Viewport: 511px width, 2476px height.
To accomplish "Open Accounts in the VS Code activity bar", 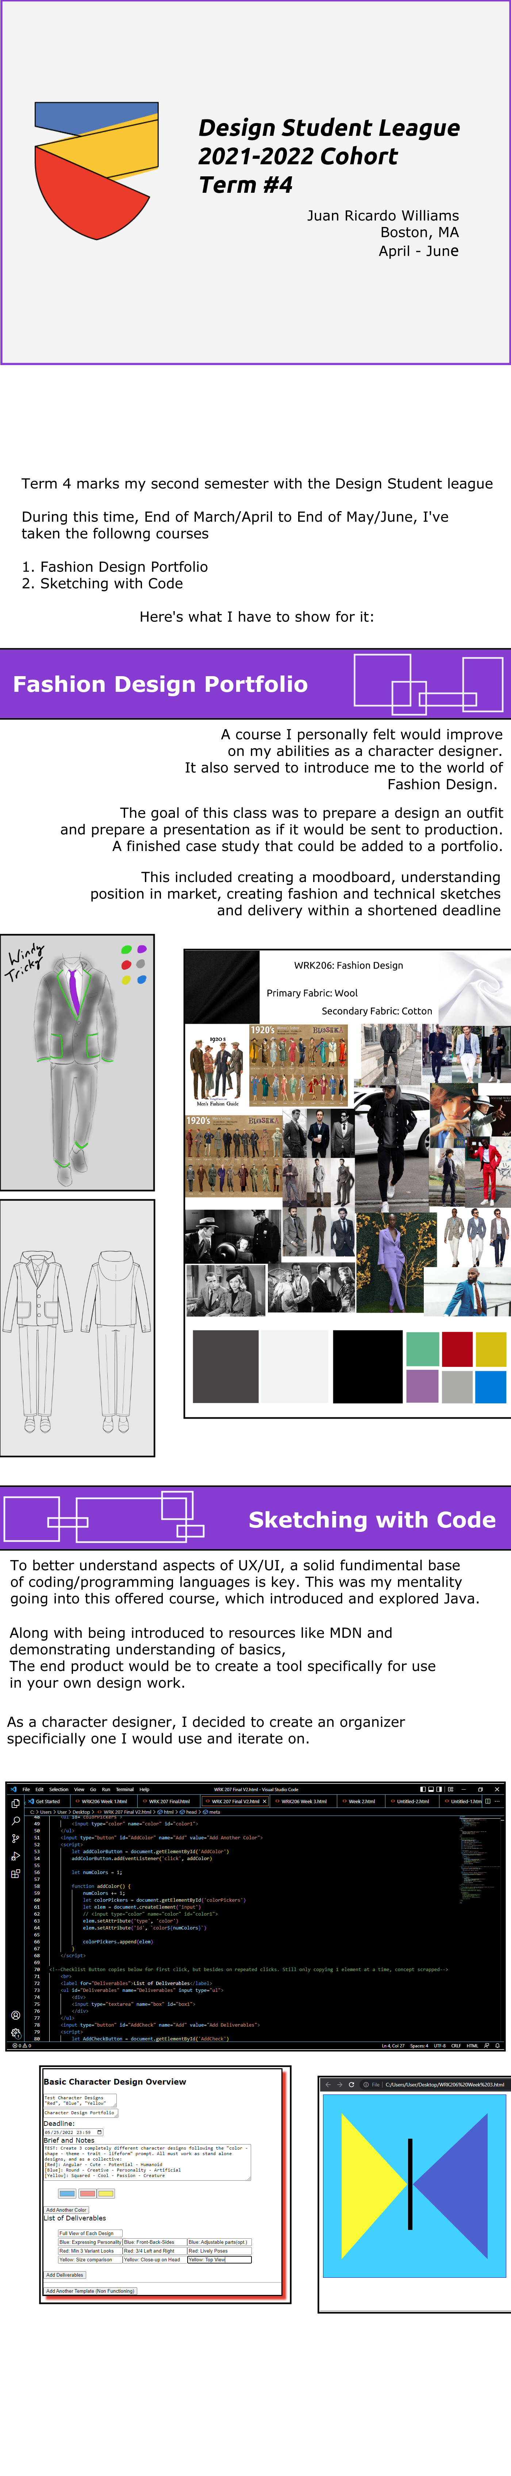I will pyautogui.click(x=15, y=2016).
